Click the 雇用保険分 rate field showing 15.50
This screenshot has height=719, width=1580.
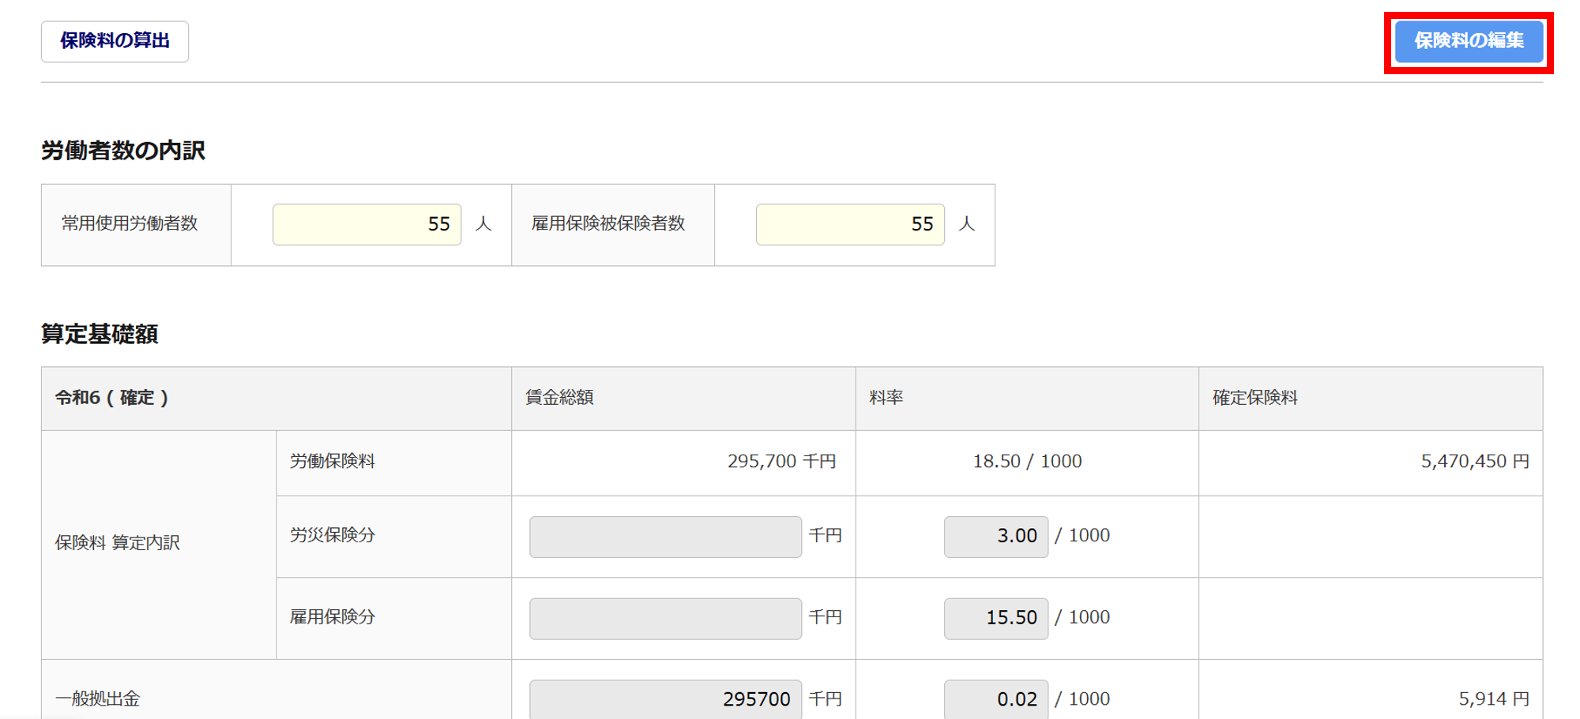pos(995,619)
